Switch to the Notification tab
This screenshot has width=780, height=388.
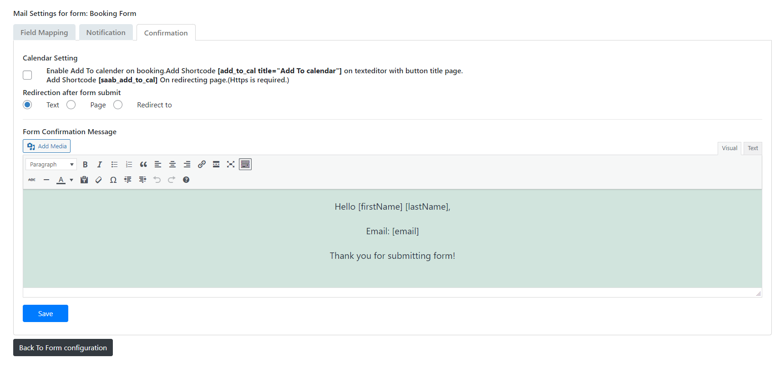pos(106,33)
